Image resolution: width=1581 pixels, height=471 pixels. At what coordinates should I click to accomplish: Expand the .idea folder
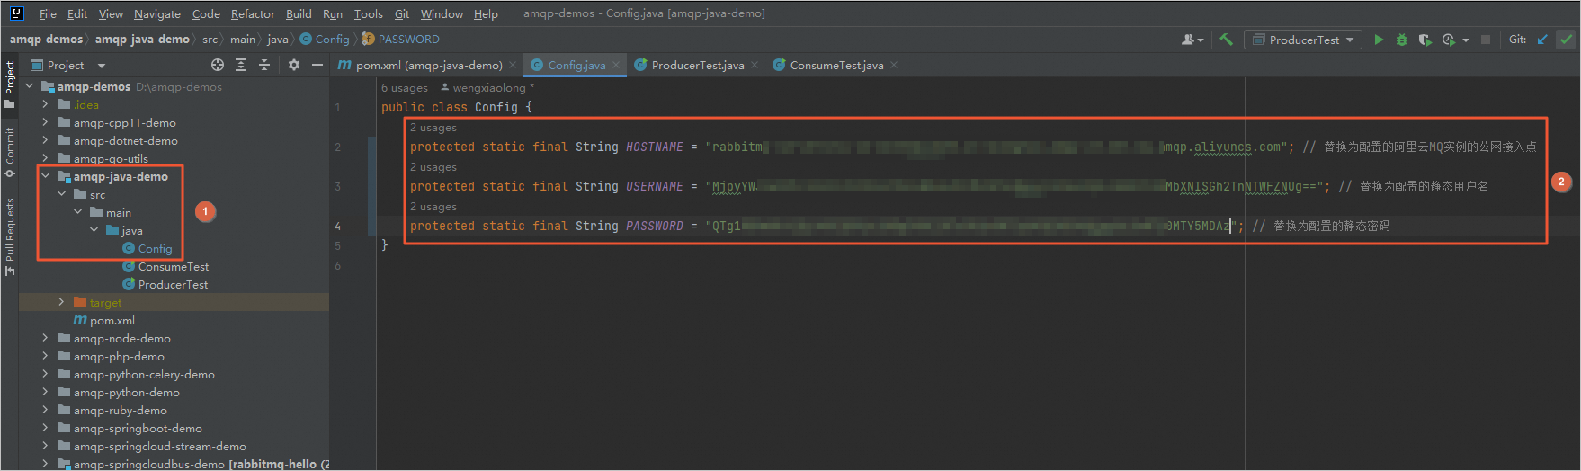click(46, 104)
